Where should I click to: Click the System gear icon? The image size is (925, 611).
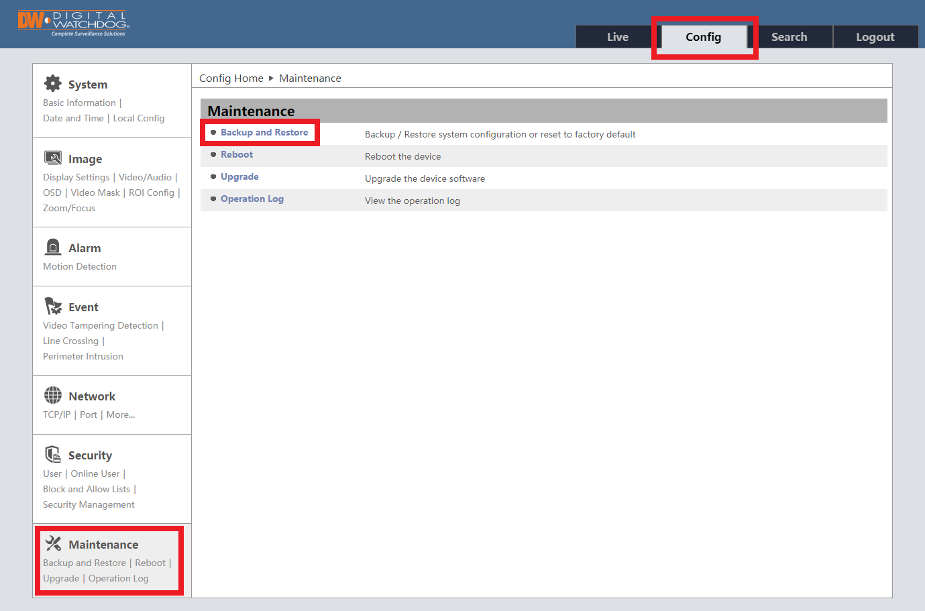tap(52, 83)
